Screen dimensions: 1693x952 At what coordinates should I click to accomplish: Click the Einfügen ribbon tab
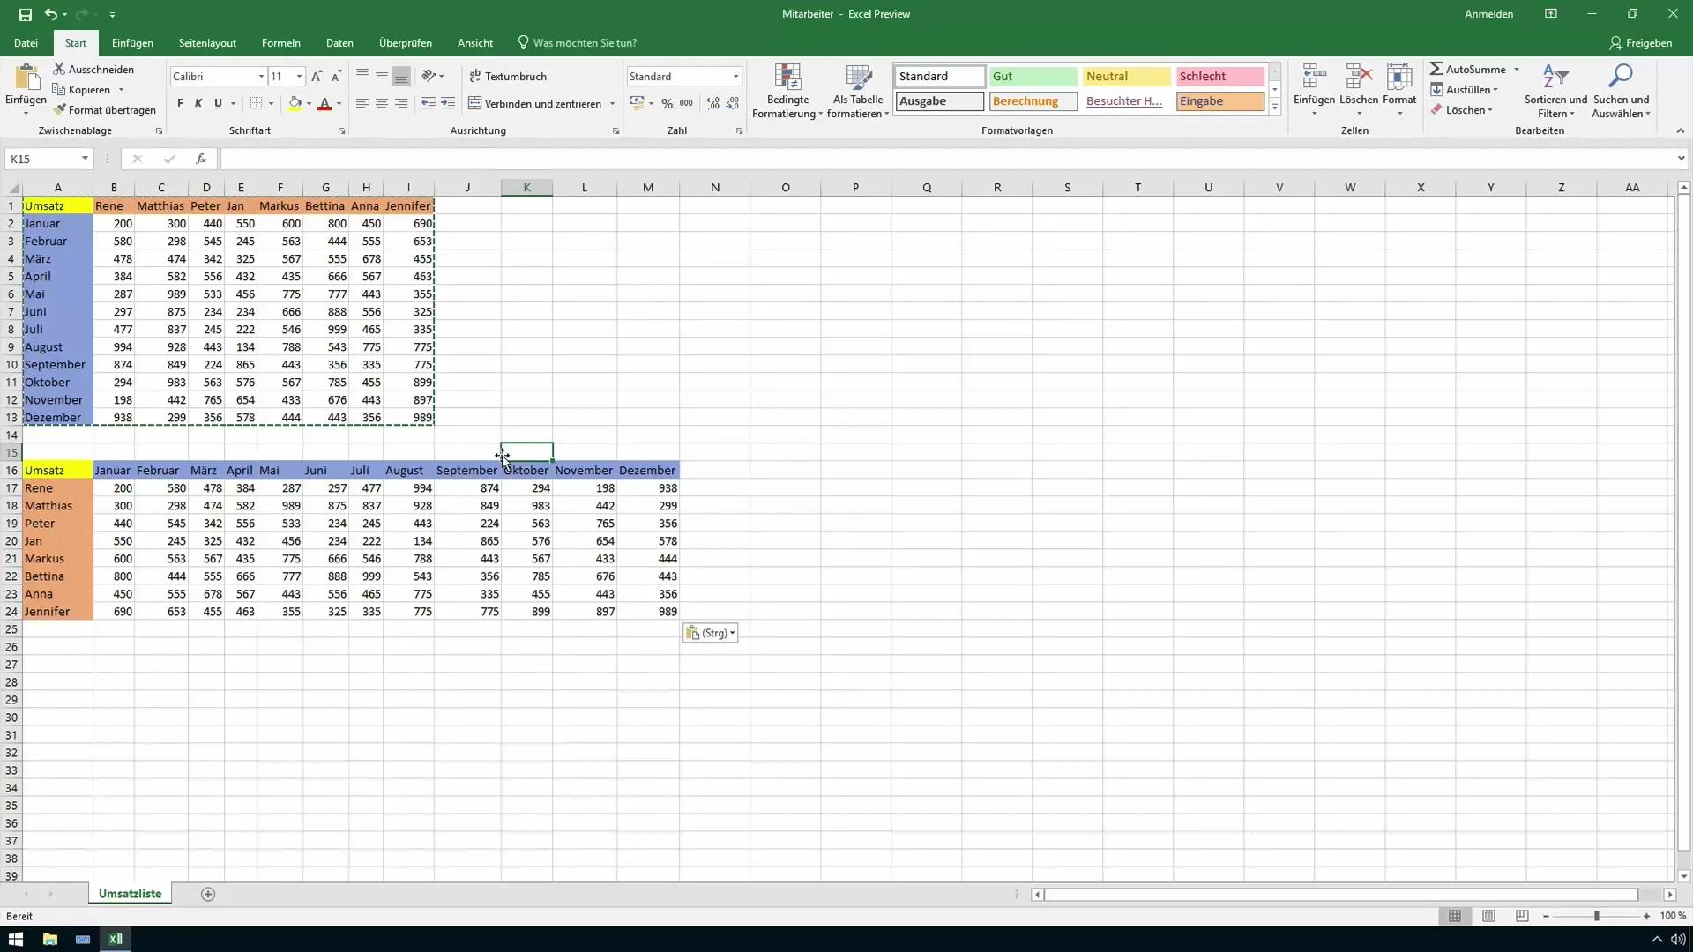tap(131, 43)
